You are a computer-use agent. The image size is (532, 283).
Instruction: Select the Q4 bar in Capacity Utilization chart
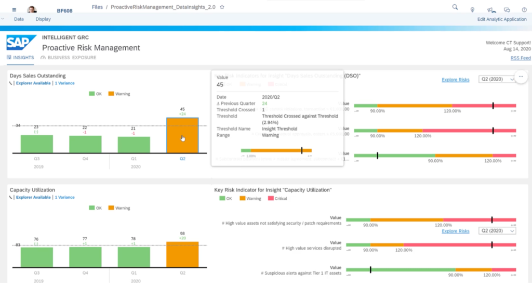point(85,257)
